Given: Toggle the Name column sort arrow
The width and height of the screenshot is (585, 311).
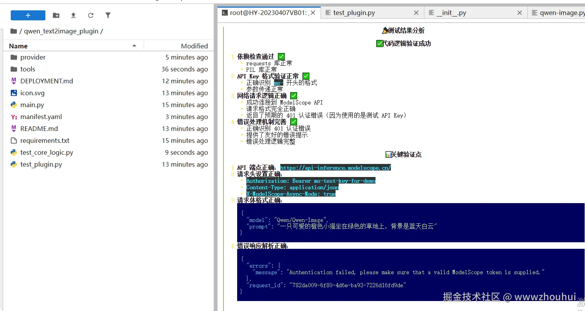Looking at the screenshot, I should [x=134, y=46].
